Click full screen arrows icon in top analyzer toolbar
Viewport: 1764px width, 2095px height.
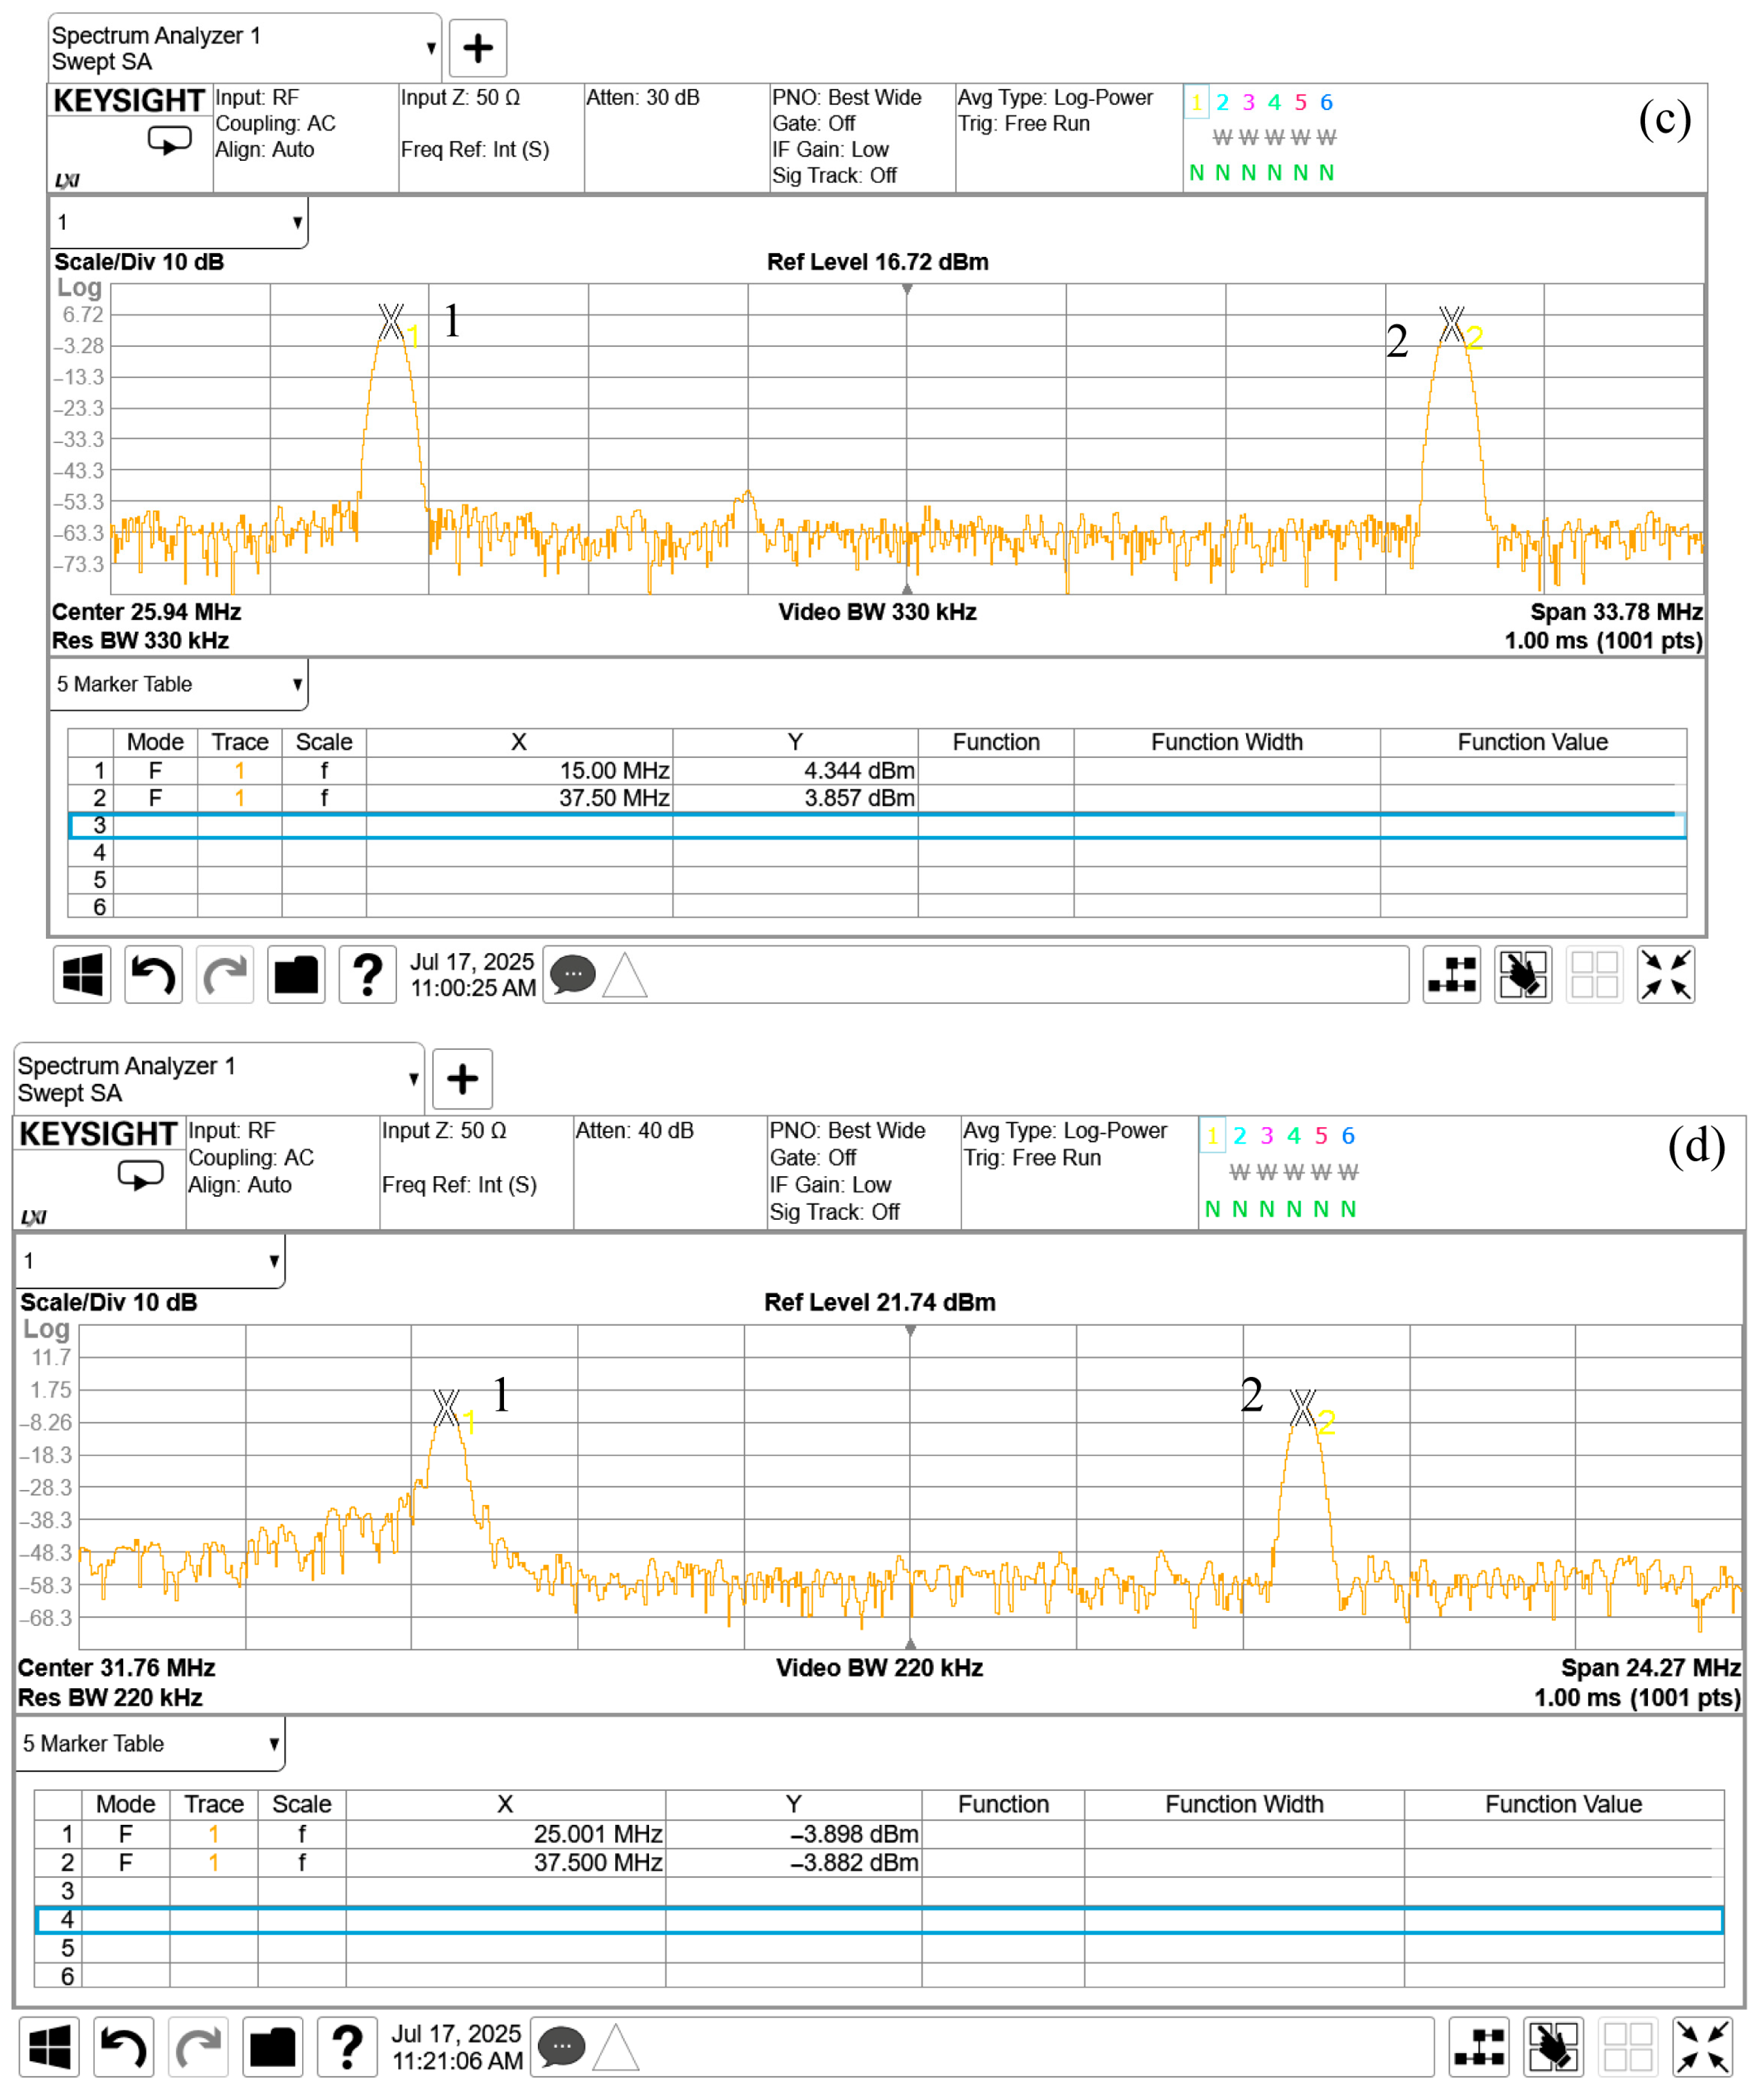tap(1666, 974)
